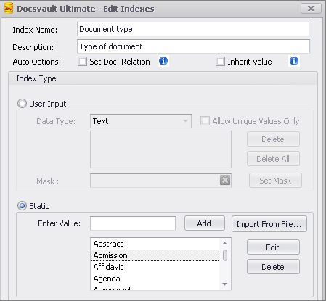
Task: Select Admission in the values list
Action: tap(155, 255)
